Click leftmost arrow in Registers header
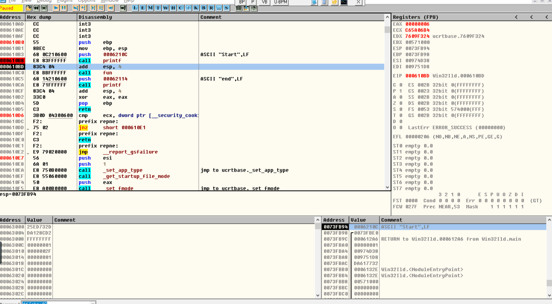This screenshot has height=304, width=552. (516, 17)
